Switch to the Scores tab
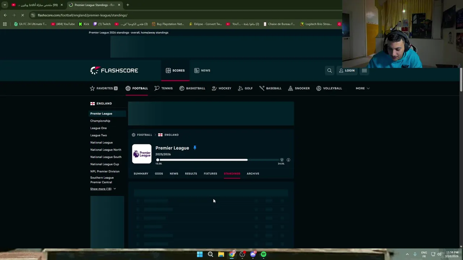463x260 pixels. pyautogui.click(x=175, y=70)
